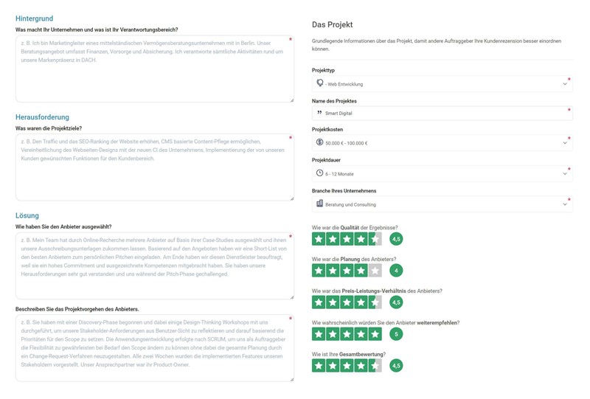The image size is (590, 399).
Task: Click the quotation mark icon in Name des Projektes
Action: (319, 113)
